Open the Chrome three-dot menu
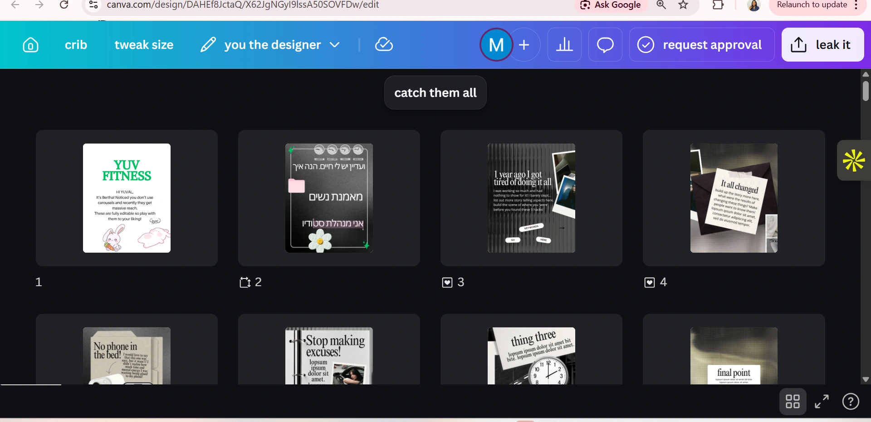The height and width of the screenshot is (422, 871). click(856, 5)
